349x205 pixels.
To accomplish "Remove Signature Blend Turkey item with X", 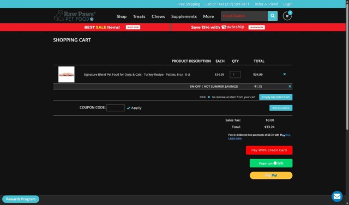I will (x=285, y=74).
